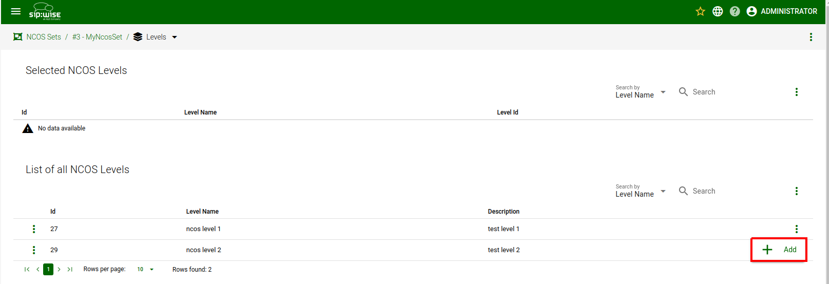
Task: Open three-dot menu of all NCOS Levels table
Action: (796, 191)
